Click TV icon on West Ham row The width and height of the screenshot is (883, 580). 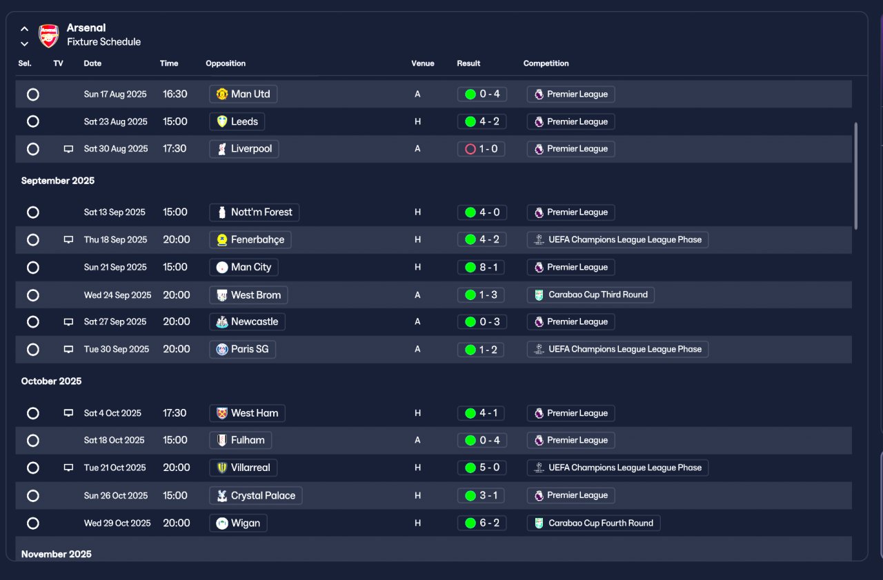tap(68, 413)
